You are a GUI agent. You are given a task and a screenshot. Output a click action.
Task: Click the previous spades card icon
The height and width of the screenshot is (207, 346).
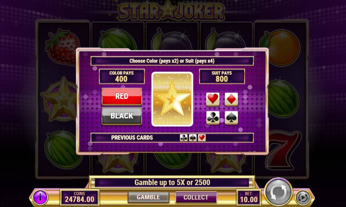pos(193,138)
